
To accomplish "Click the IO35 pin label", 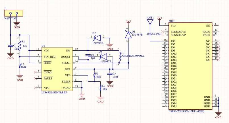I will pos(174,106).
